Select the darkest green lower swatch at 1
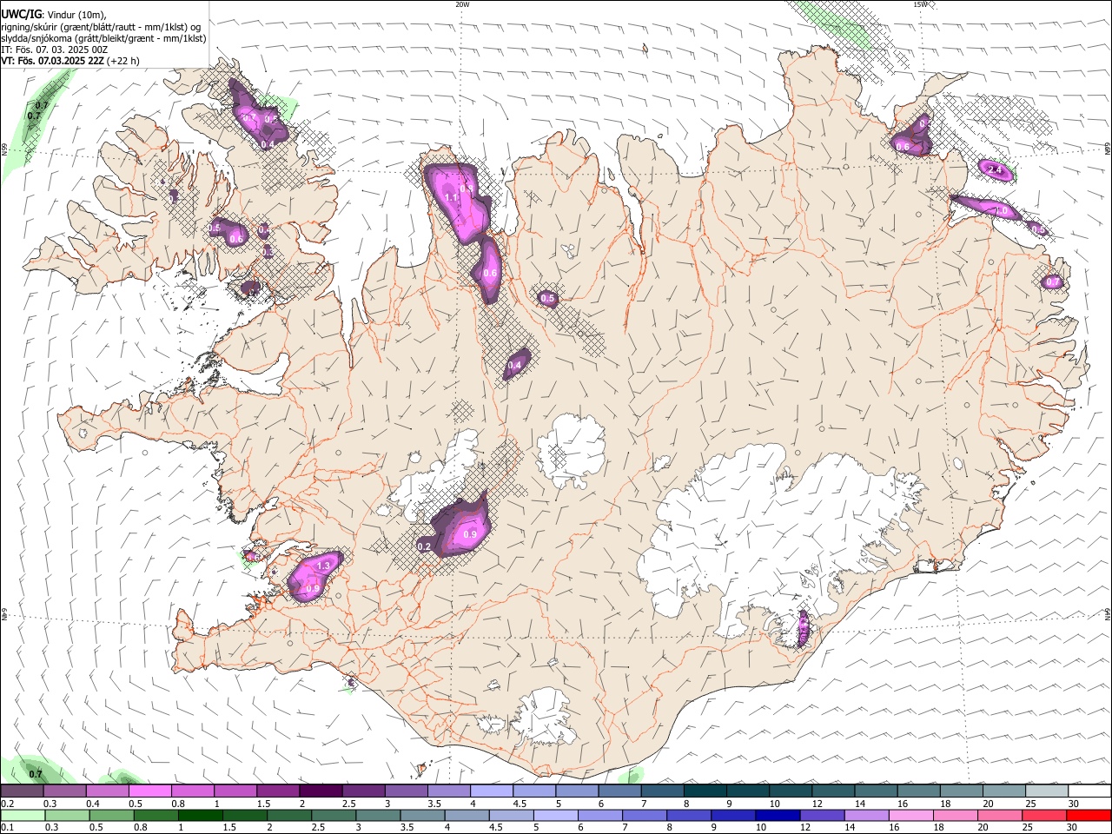Image resolution: width=1112 pixels, height=834 pixels. [201, 815]
